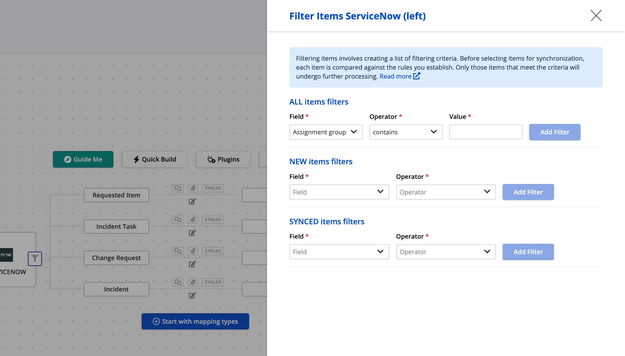Click the comments icon on the Incident row
625x356 pixels.
(178, 282)
